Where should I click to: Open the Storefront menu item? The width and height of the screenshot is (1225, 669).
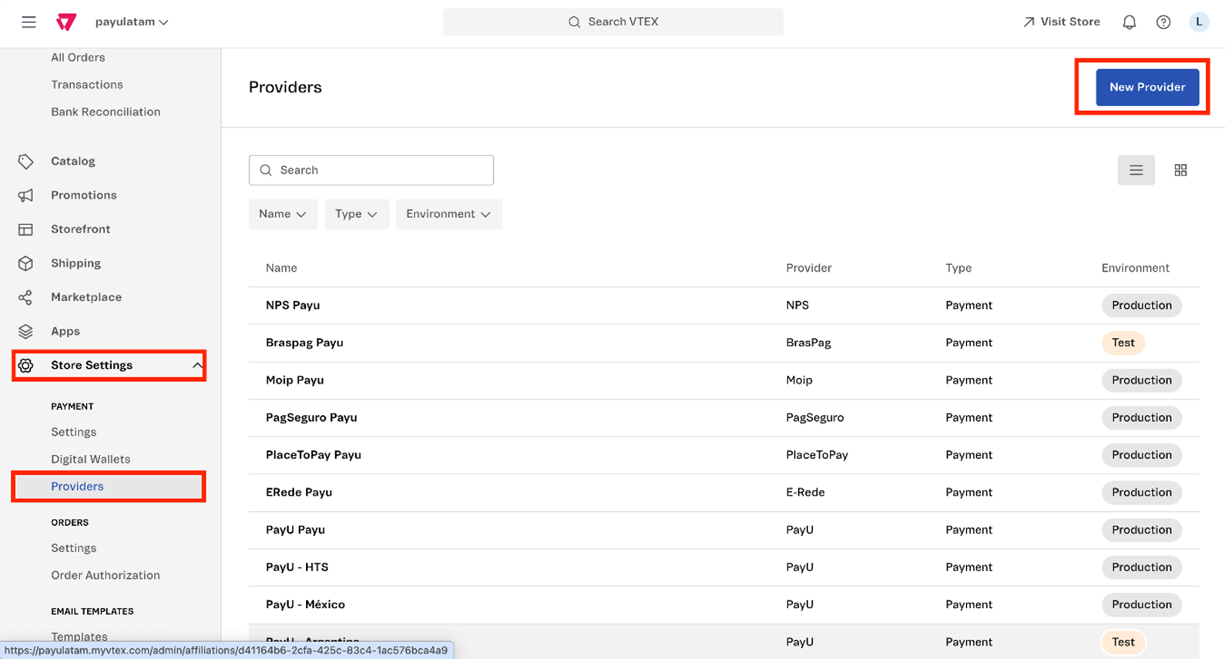click(x=81, y=229)
